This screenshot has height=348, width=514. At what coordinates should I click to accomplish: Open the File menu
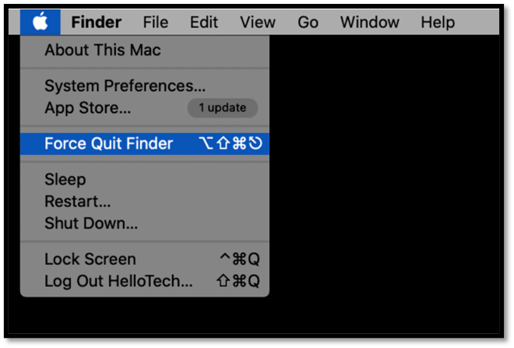click(x=156, y=22)
